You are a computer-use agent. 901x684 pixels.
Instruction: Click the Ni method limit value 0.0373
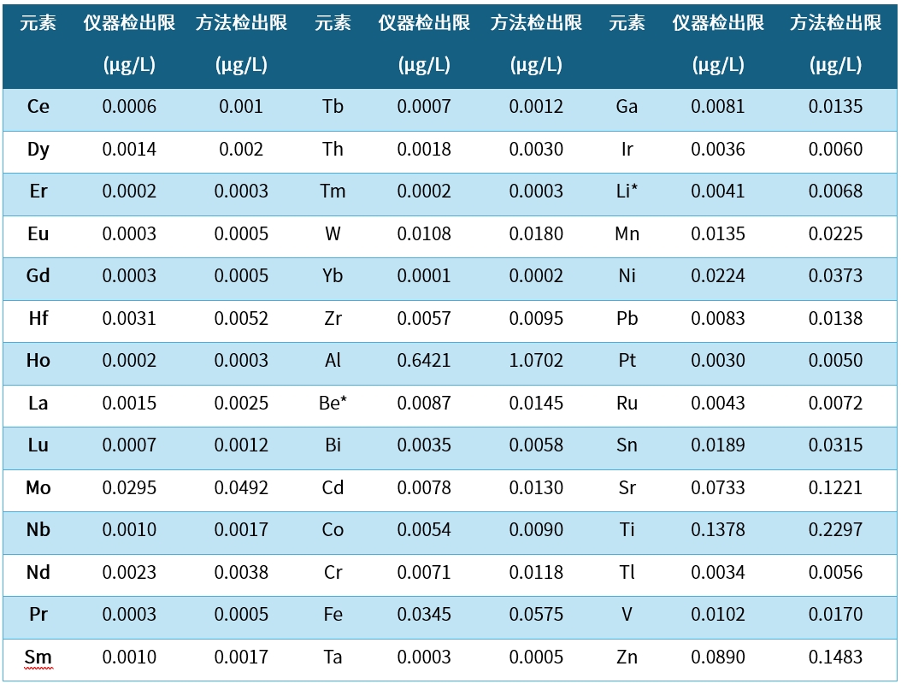tap(835, 276)
